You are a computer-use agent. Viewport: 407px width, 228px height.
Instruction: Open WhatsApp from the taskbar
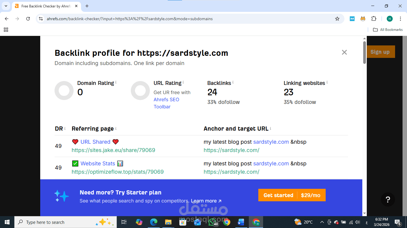(x=212, y=222)
